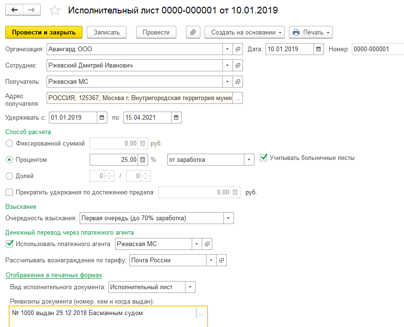The image size is (404, 327).
Task: Click the Провести button
Action: tap(156, 32)
